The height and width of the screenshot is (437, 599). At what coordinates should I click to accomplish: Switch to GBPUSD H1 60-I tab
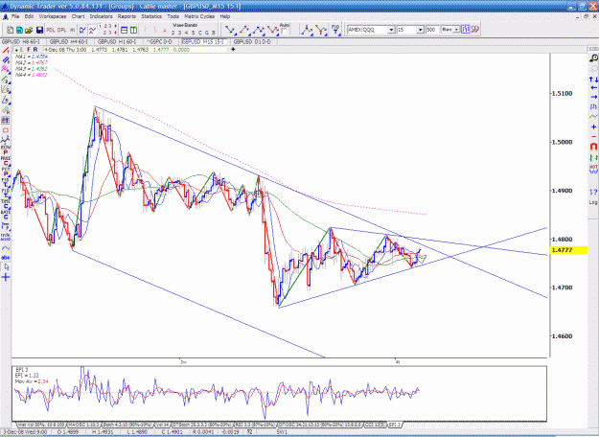click(x=117, y=41)
